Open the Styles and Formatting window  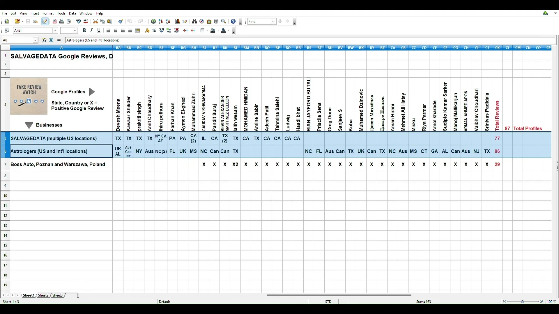7,31
